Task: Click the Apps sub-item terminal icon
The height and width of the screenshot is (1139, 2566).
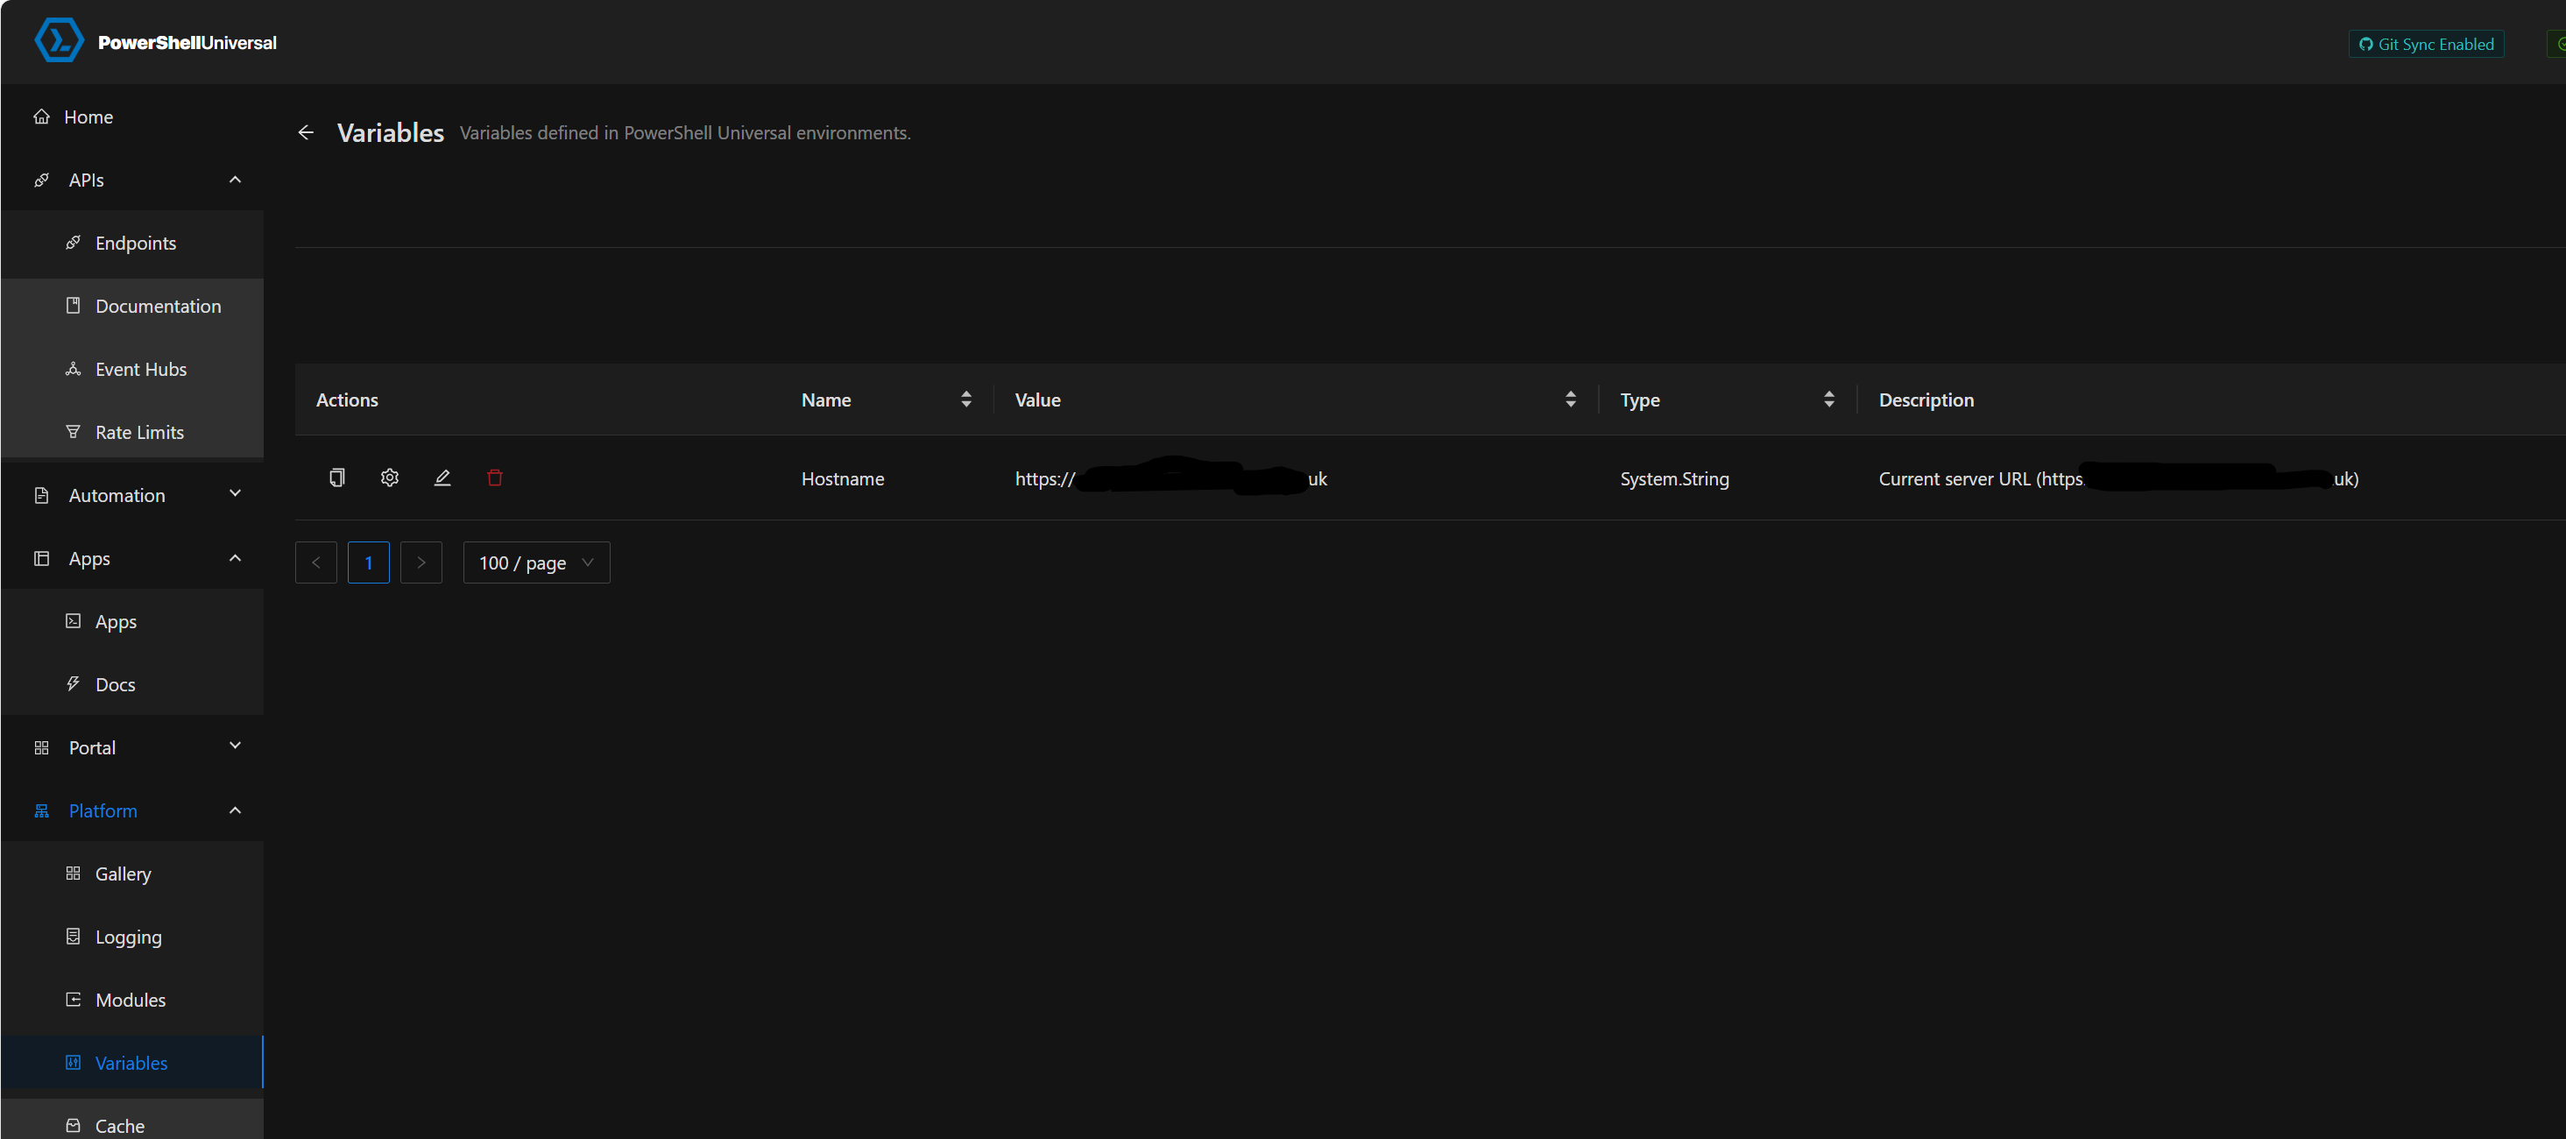Action: [x=73, y=621]
